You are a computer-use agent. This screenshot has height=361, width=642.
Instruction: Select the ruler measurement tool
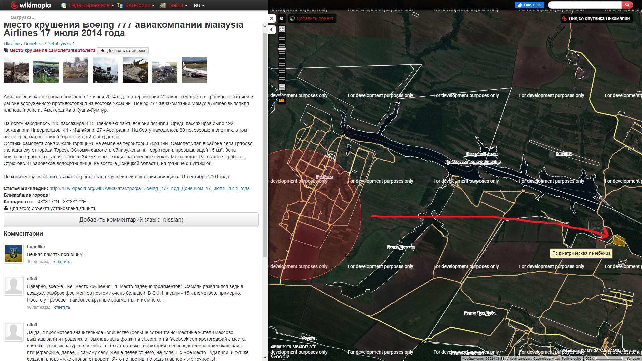[282, 100]
